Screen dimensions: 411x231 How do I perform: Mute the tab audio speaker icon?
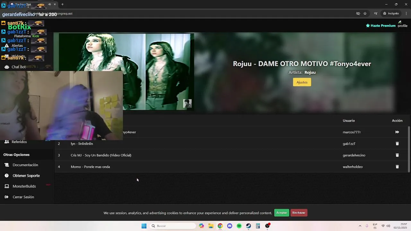point(49,4)
